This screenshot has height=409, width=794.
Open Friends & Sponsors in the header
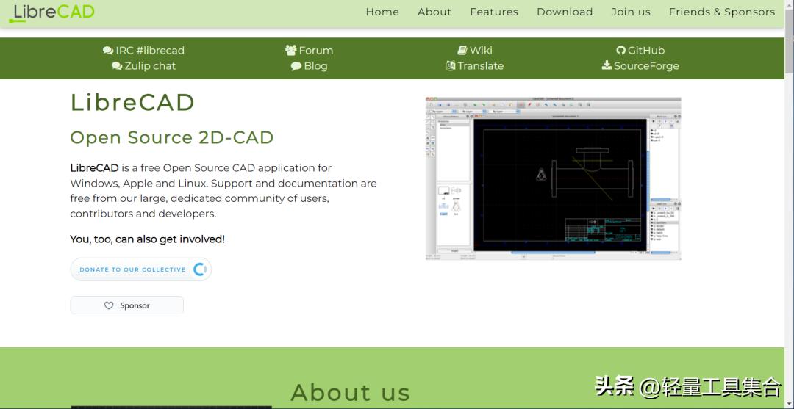(722, 12)
